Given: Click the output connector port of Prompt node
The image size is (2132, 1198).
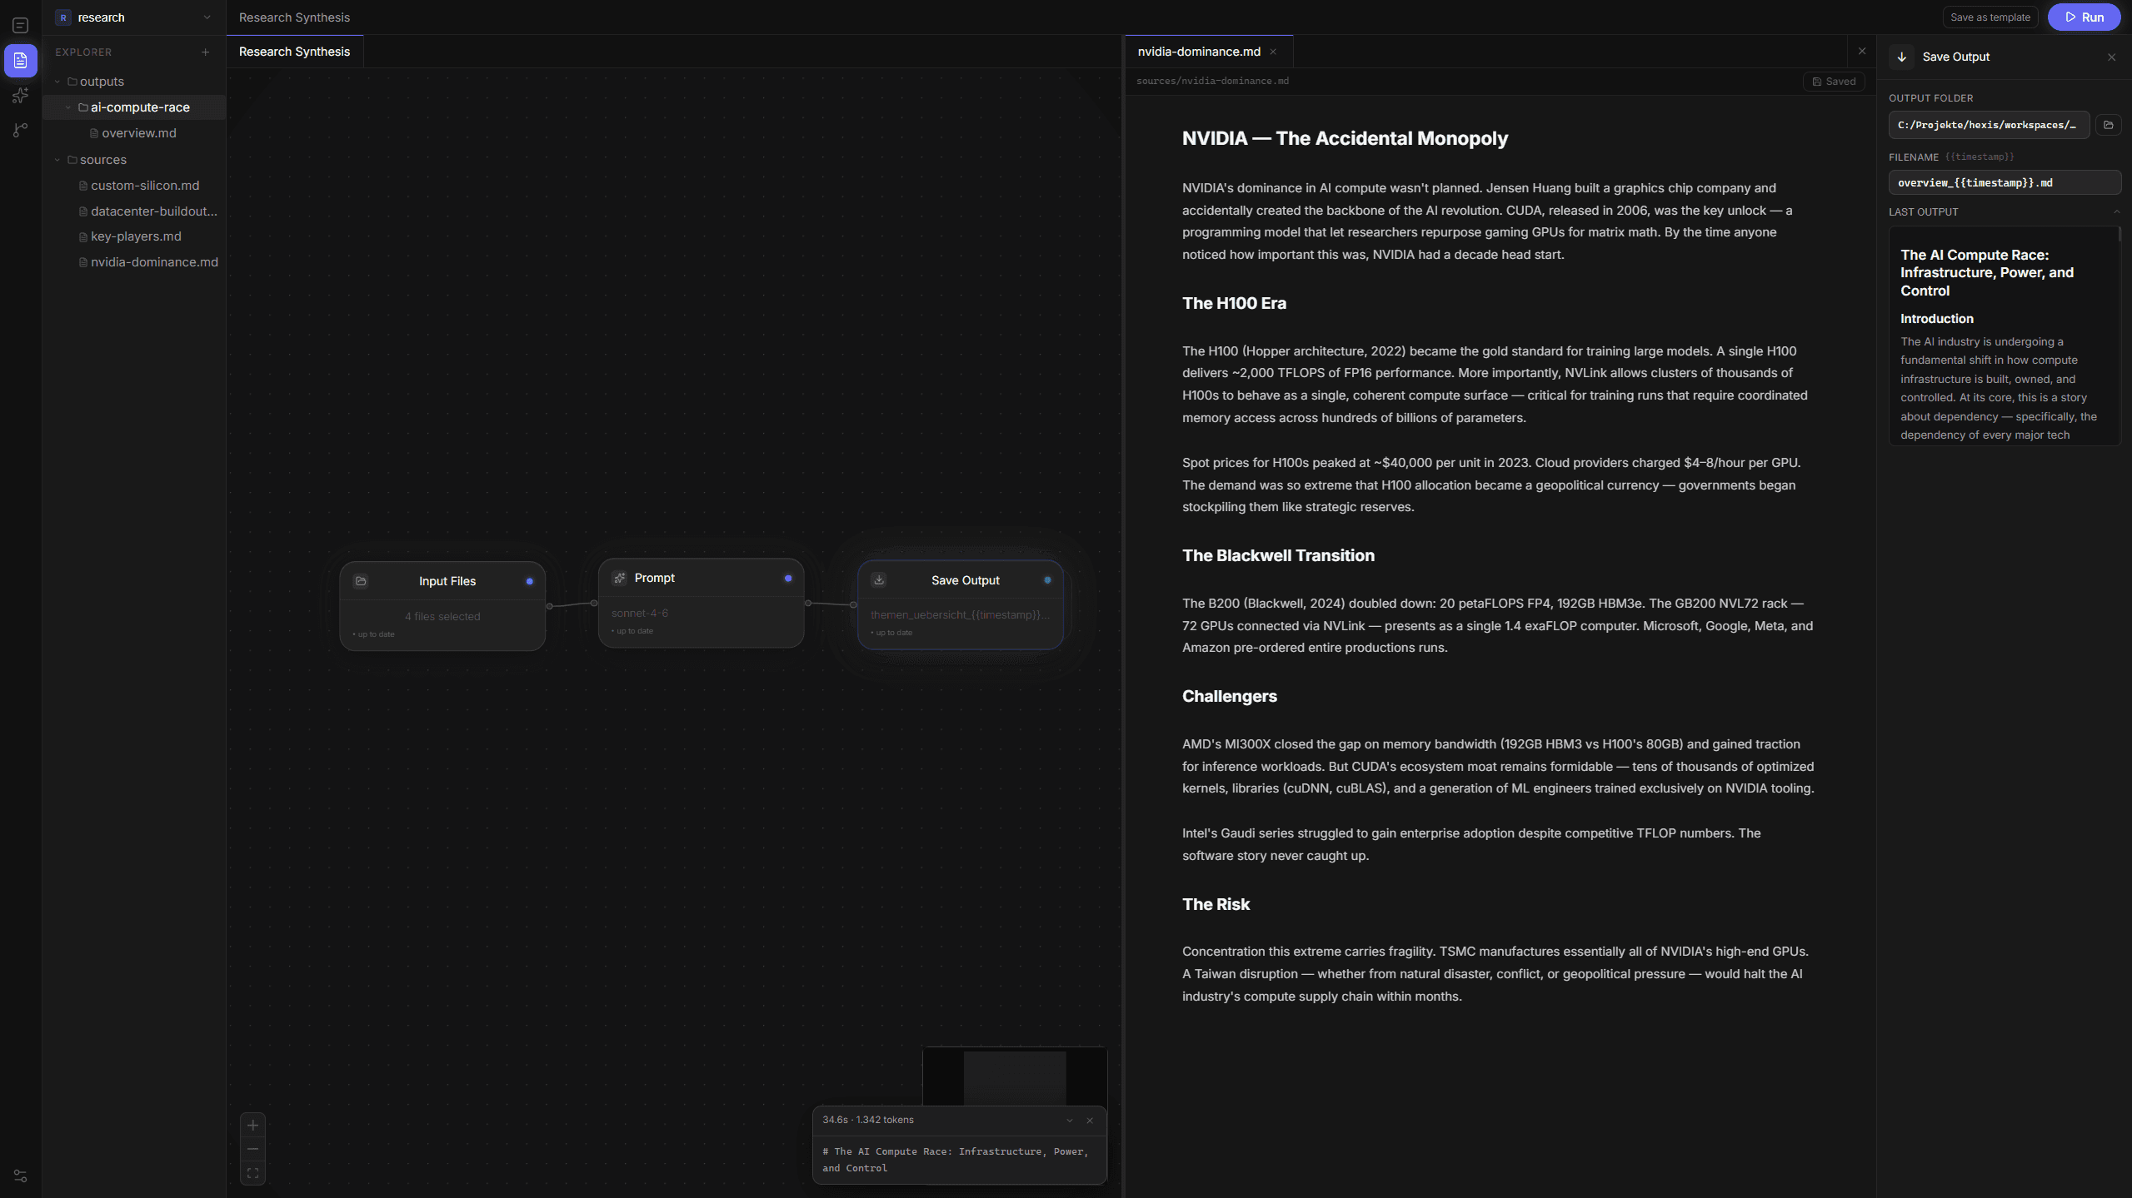Looking at the screenshot, I should (808, 603).
